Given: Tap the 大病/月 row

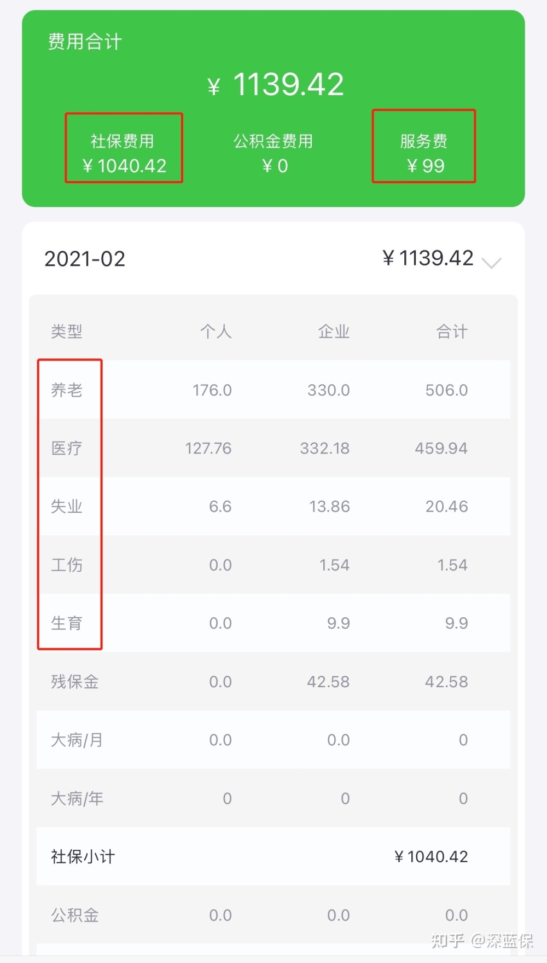Looking at the screenshot, I should pos(273,740).
